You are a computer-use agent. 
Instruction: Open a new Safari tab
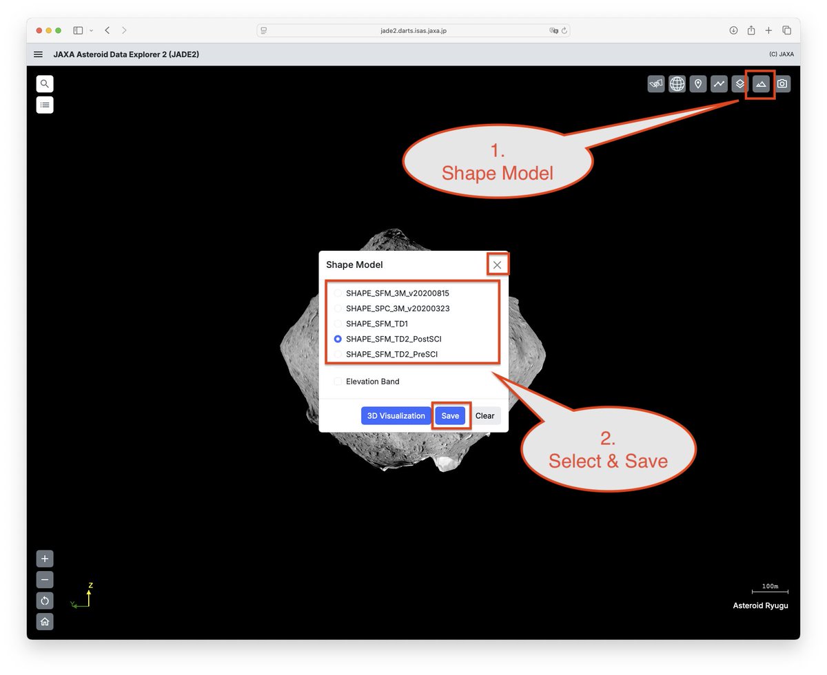769,30
